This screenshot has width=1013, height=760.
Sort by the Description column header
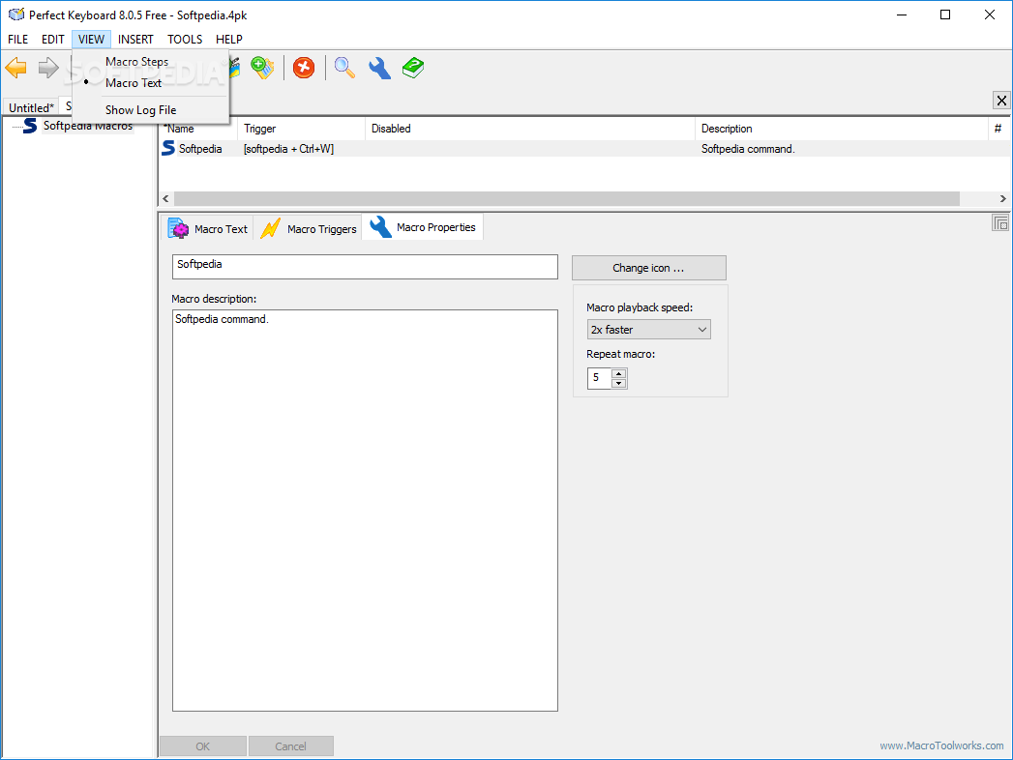click(x=841, y=129)
